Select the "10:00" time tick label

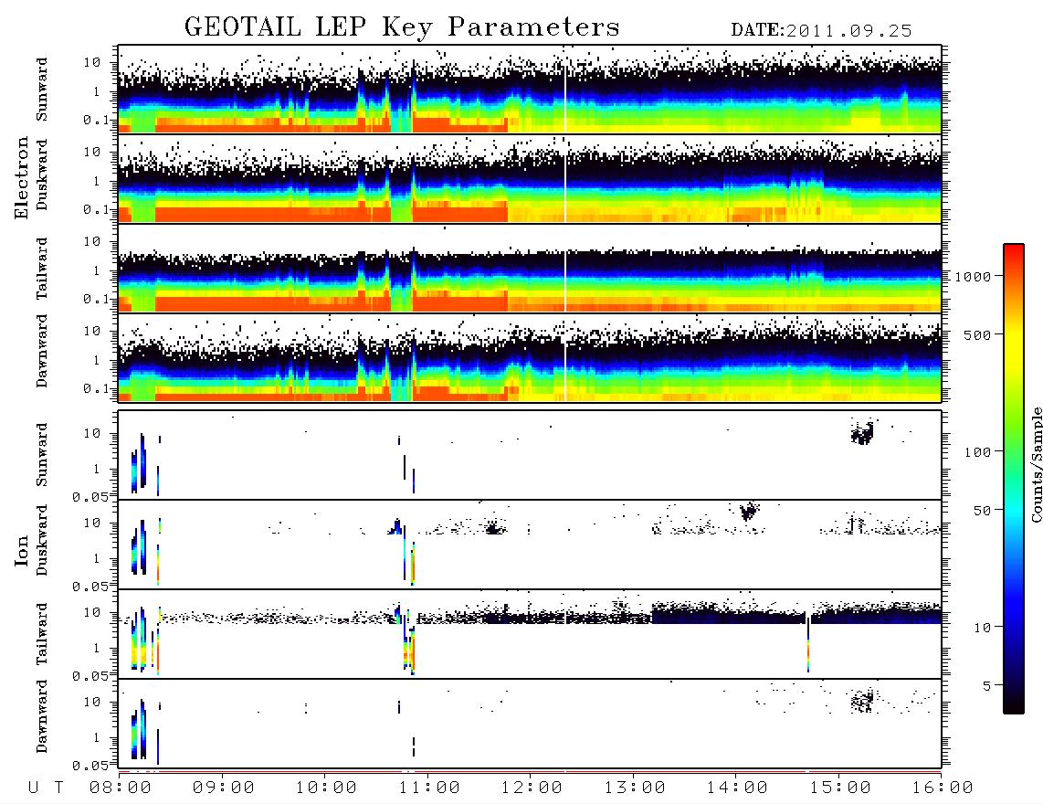click(326, 788)
